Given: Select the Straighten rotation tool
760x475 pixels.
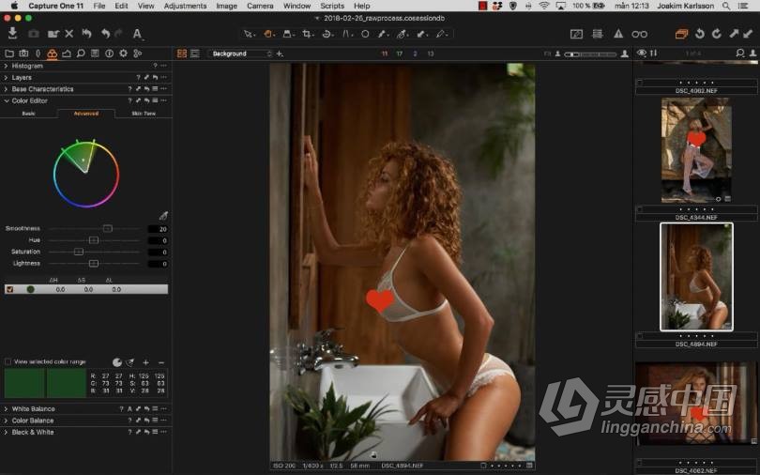Looking at the screenshot, I should (327, 34).
